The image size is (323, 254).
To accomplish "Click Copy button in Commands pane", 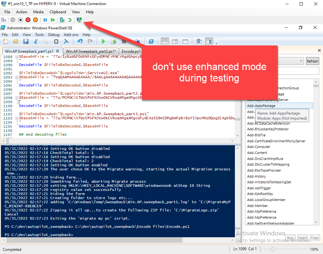I will coord(315,238).
